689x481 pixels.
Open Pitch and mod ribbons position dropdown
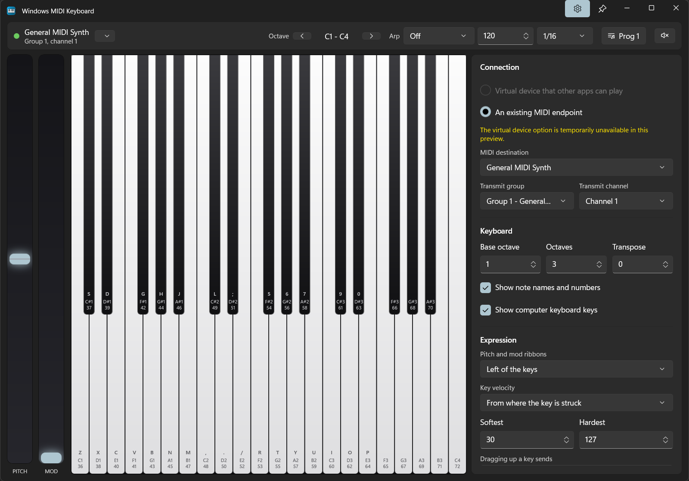point(576,369)
